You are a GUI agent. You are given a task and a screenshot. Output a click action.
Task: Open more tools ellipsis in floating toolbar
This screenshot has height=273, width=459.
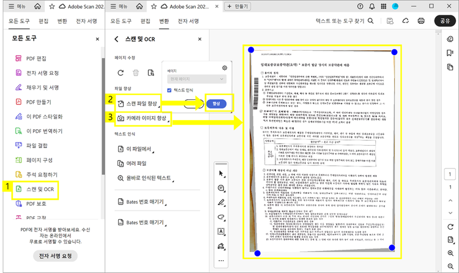coord(221,260)
